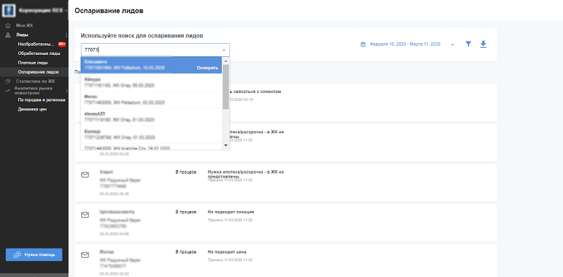Open По городам и регионам
Screen dimensions: 563x277
click(x=42, y=100)
